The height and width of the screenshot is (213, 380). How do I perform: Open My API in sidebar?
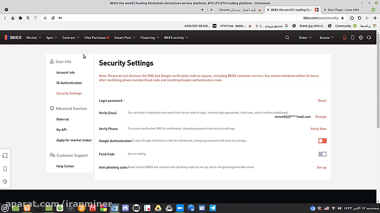61,130
